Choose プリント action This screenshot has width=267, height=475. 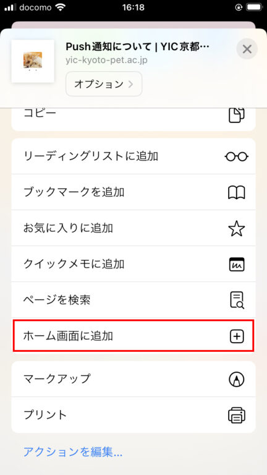coord(133,415)
